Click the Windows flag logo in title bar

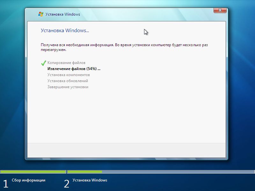(41, 14)
